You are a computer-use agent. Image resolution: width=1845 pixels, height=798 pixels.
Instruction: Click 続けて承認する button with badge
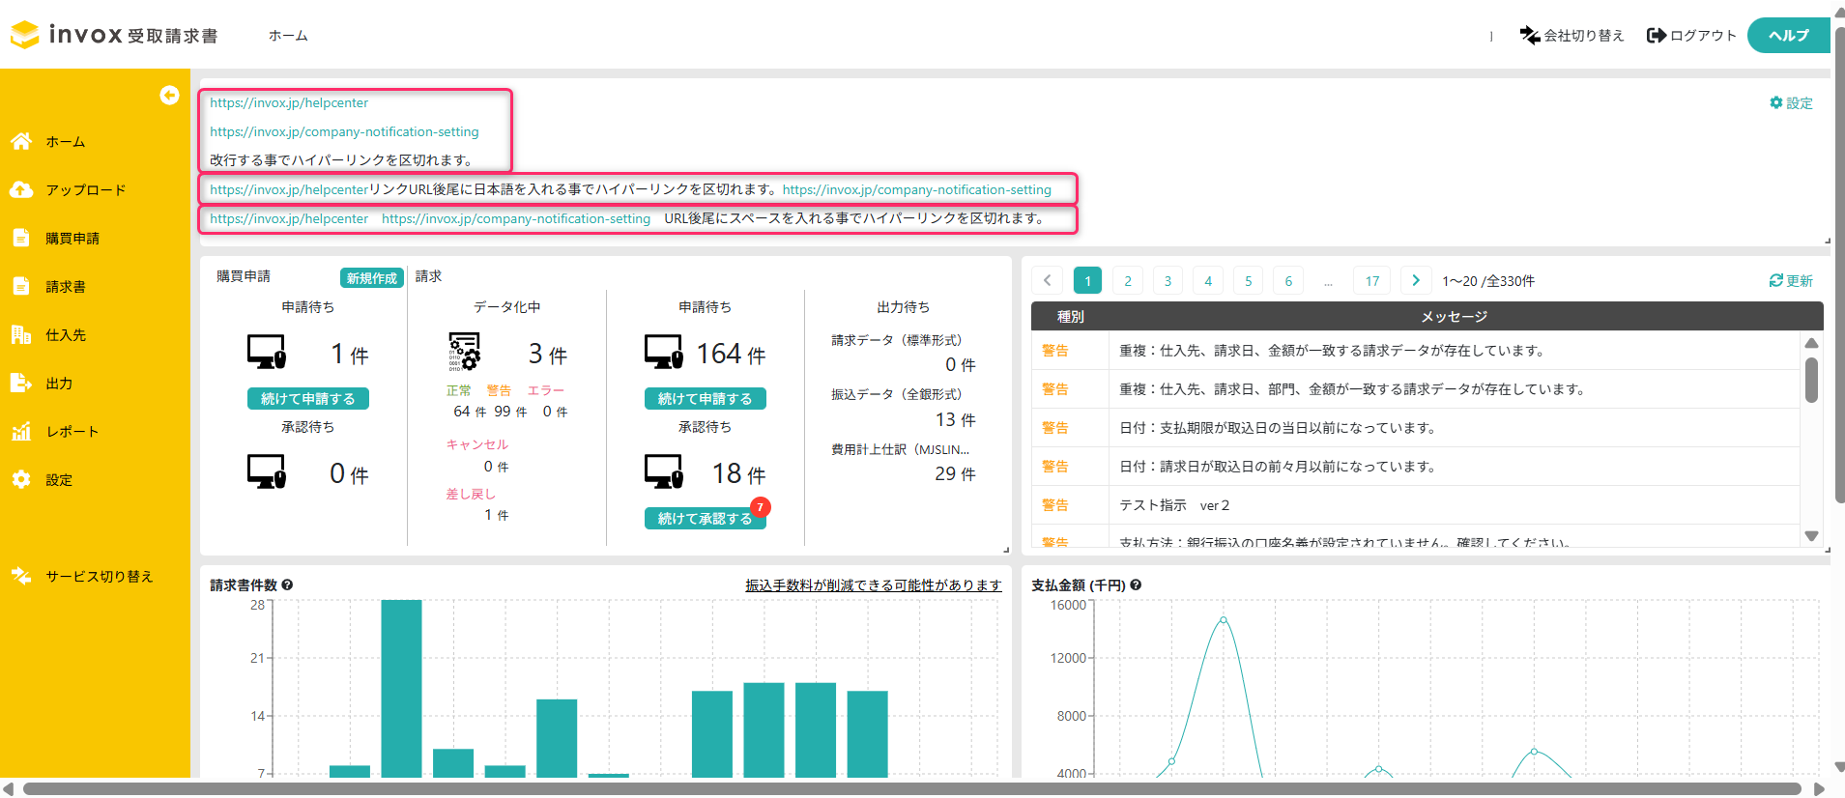[705, 519]
